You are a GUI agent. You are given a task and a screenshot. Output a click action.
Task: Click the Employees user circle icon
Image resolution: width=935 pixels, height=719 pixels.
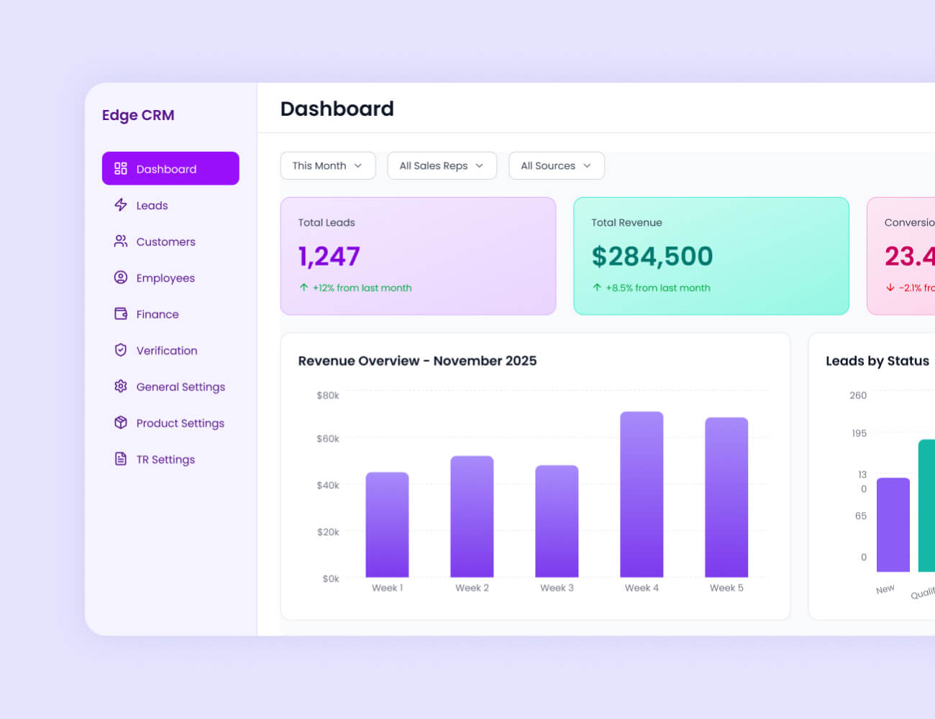click(x=121, y=278)
